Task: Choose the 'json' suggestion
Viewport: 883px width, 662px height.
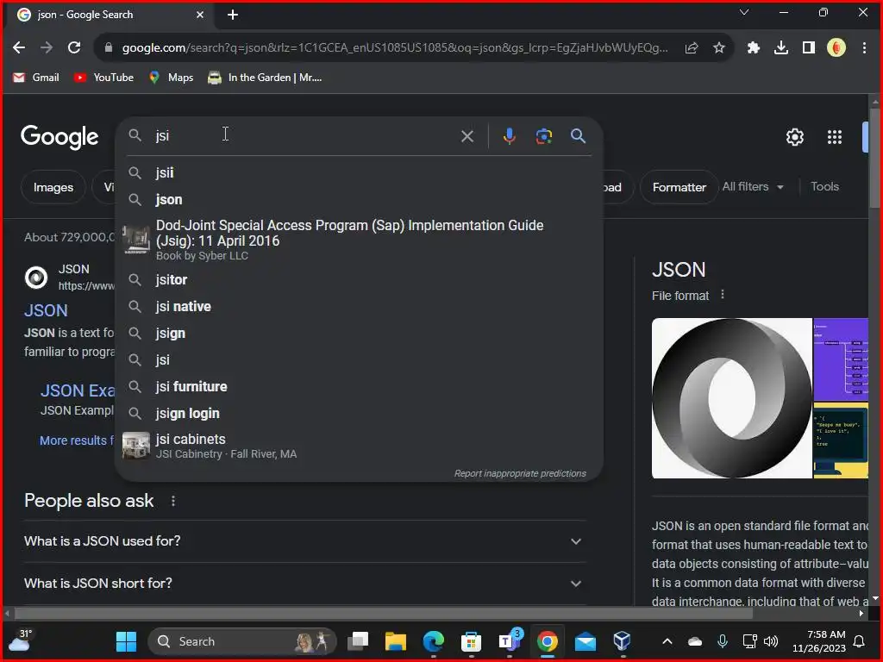Action: (x=359, y=200)
